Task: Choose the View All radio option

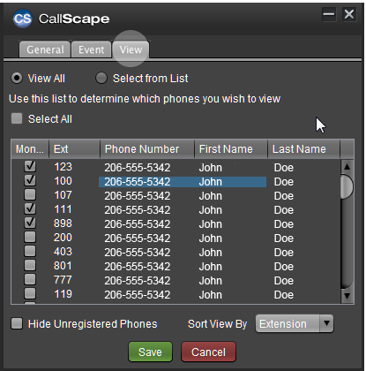Action: (x=17, y=78)
